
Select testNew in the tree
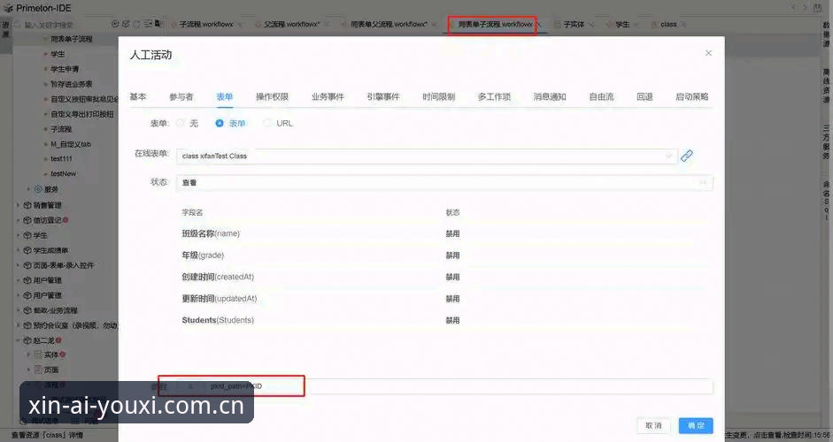point(63,173)
